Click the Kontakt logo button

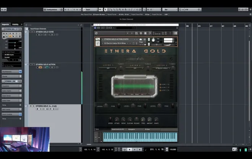click(96, 33)
